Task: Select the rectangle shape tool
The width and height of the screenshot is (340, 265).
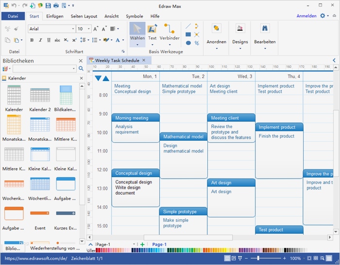Action: [188, 34]
